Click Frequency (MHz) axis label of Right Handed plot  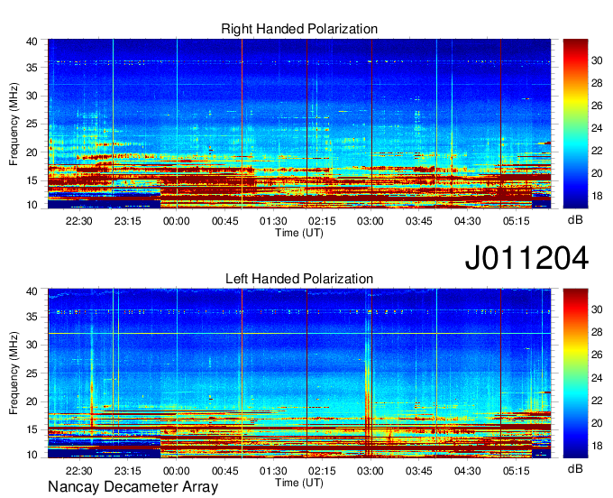point(14,124)
